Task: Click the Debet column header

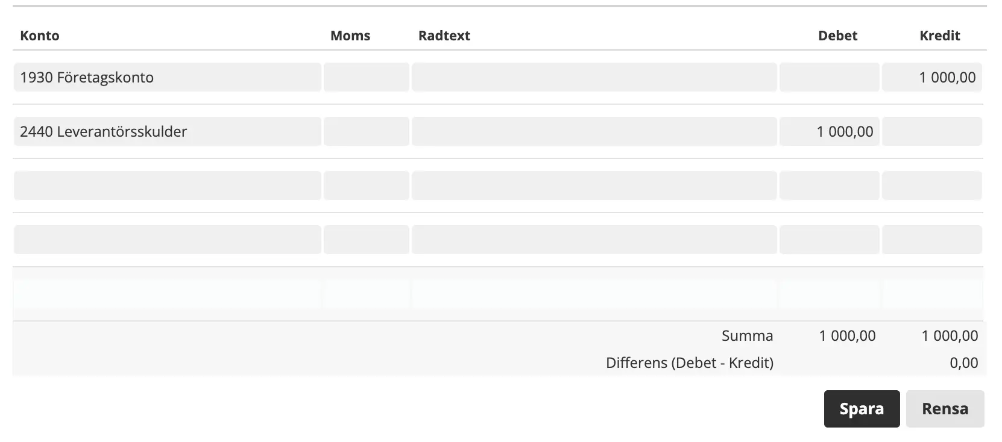Action: tap(837, 36)
